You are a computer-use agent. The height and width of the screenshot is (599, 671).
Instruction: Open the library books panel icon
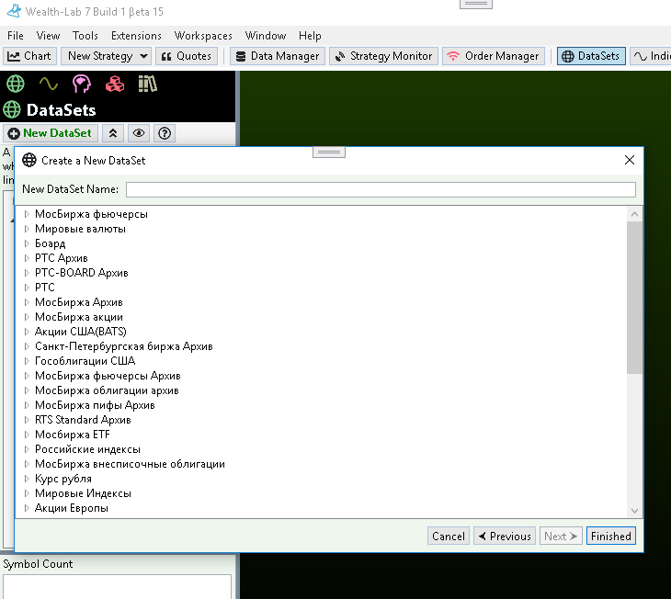pyautogui.click(x=148, y=84)
